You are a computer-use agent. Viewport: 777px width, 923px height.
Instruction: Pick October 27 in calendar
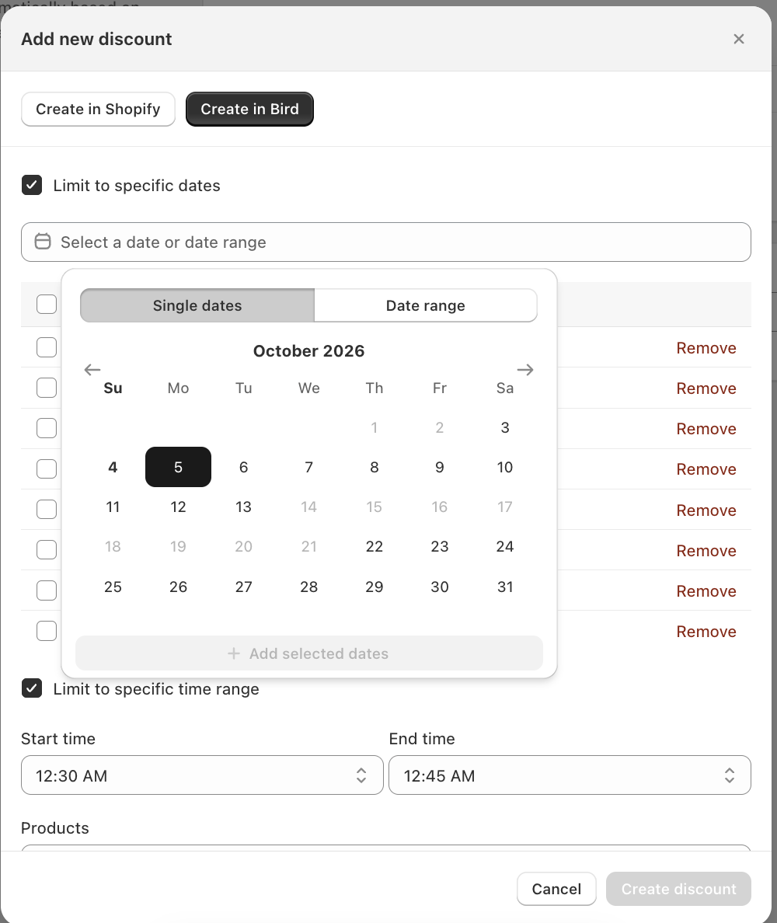point(244,587)
